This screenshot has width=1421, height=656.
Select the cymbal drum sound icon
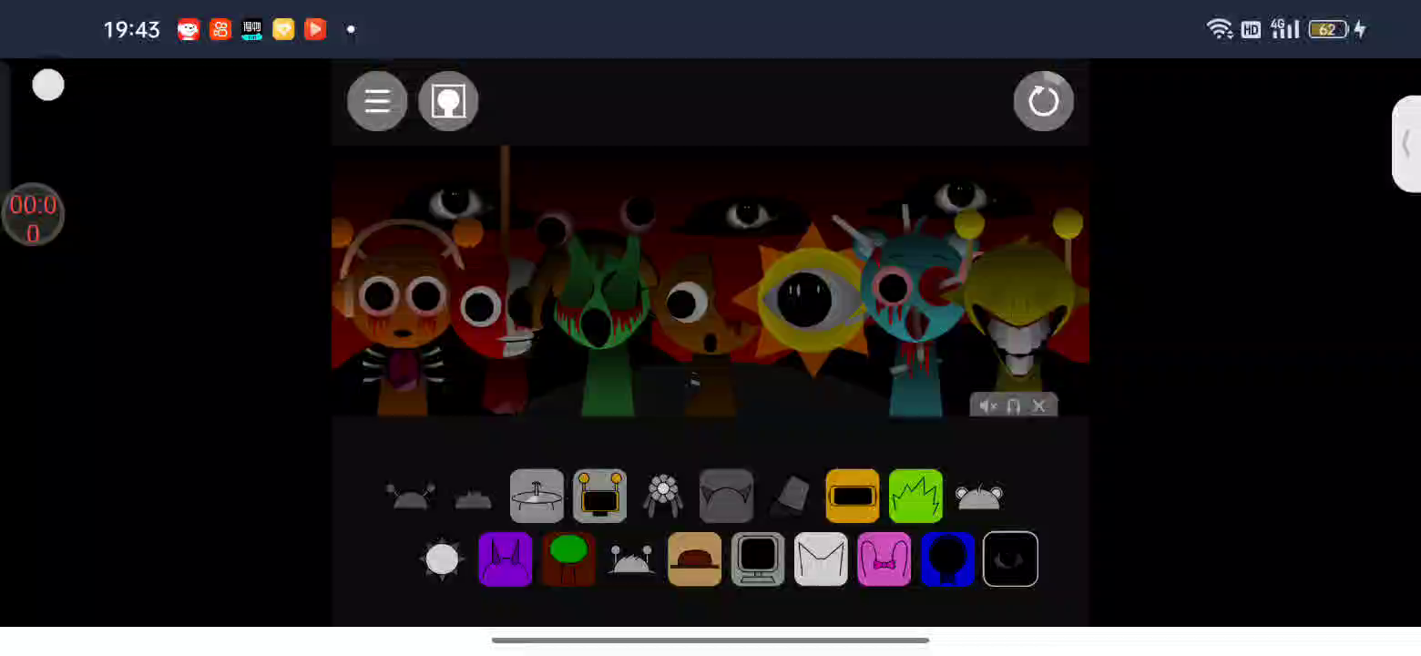(537, 497)
